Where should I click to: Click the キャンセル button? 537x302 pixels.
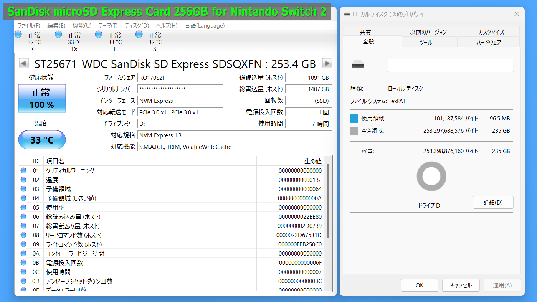point(461,285)
